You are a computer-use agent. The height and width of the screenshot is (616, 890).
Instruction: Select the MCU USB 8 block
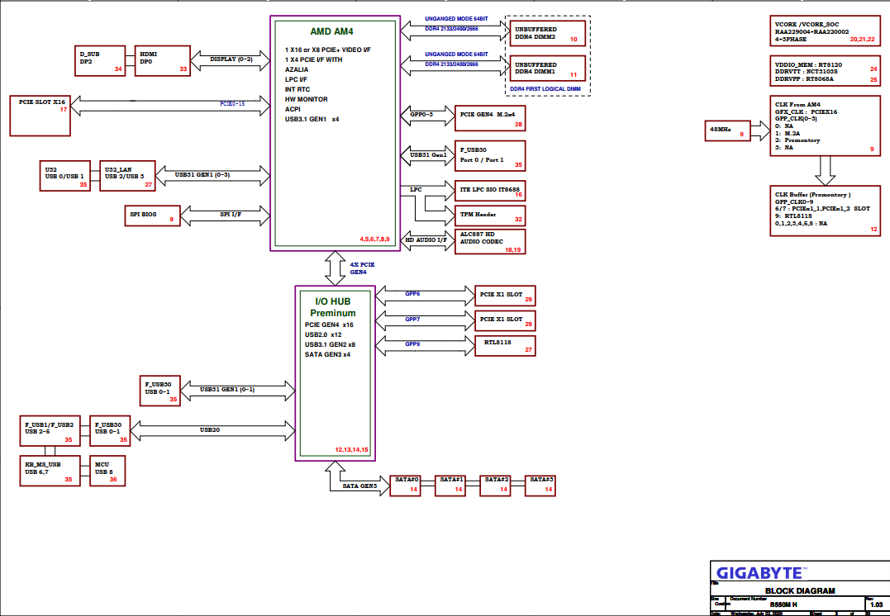107,471
